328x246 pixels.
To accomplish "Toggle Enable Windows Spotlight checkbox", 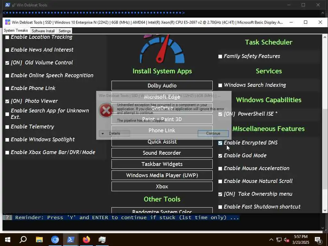I will click(x=7, y=140).
